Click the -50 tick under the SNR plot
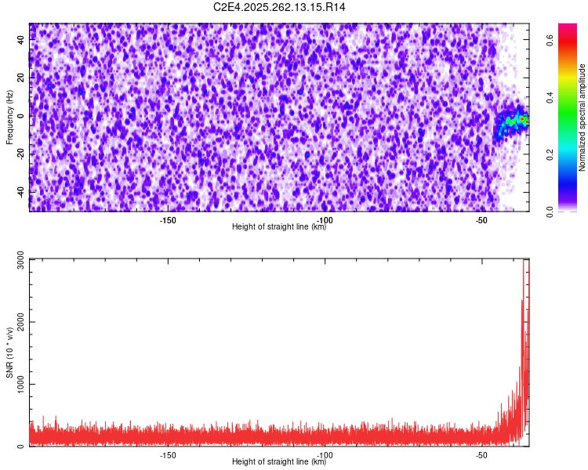The width and height of the screenshot is (588, 470). (x=481, y=455)
